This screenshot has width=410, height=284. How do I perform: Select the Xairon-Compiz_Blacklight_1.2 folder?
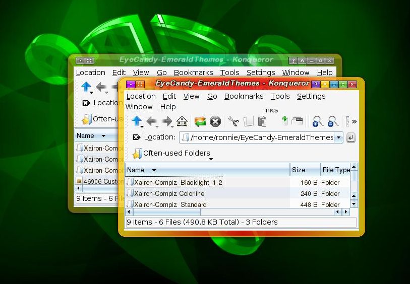point(174,182)
